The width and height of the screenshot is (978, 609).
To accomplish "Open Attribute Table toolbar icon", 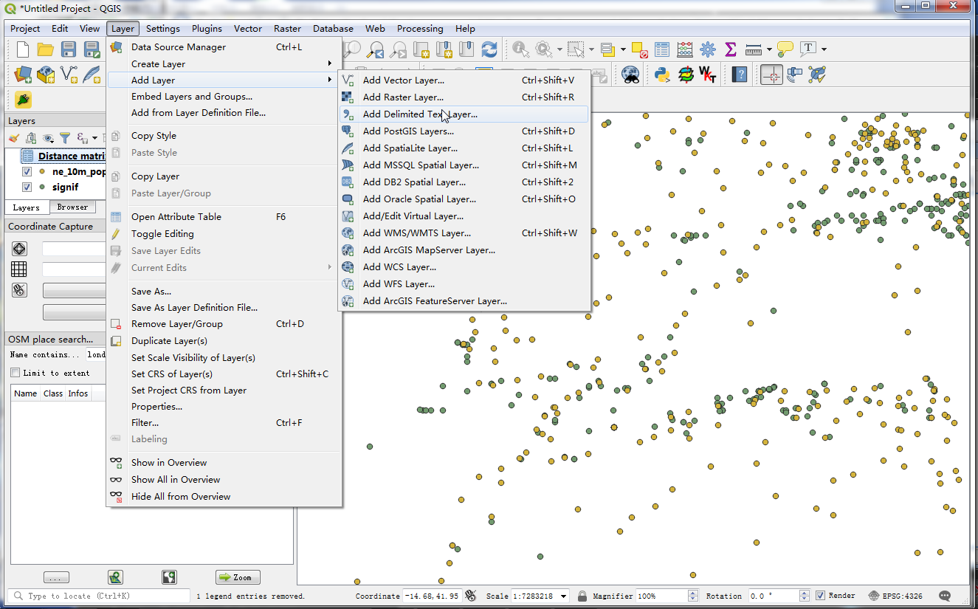I will click(662, 49).
